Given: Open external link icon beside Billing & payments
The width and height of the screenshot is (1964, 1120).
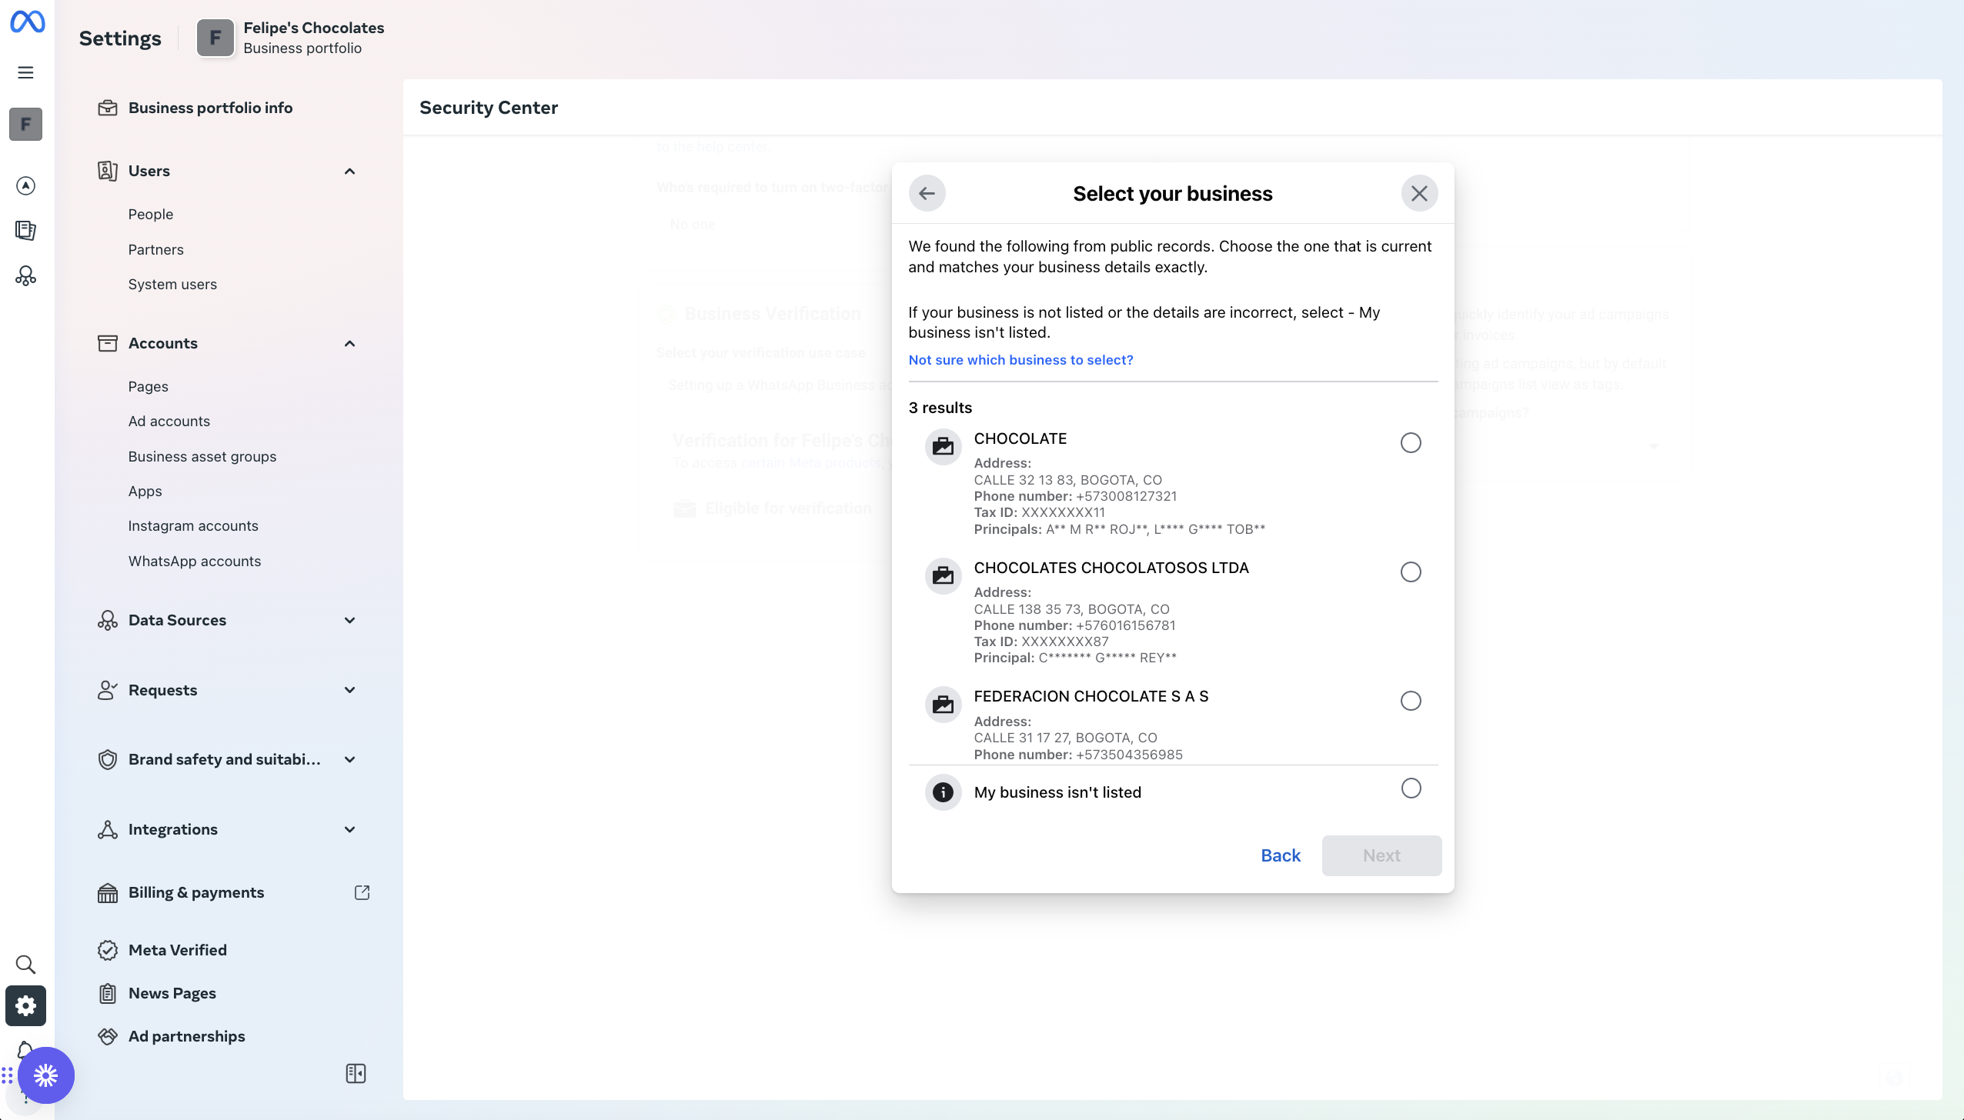Looking at the screenshot, I should tap(362, 892).
